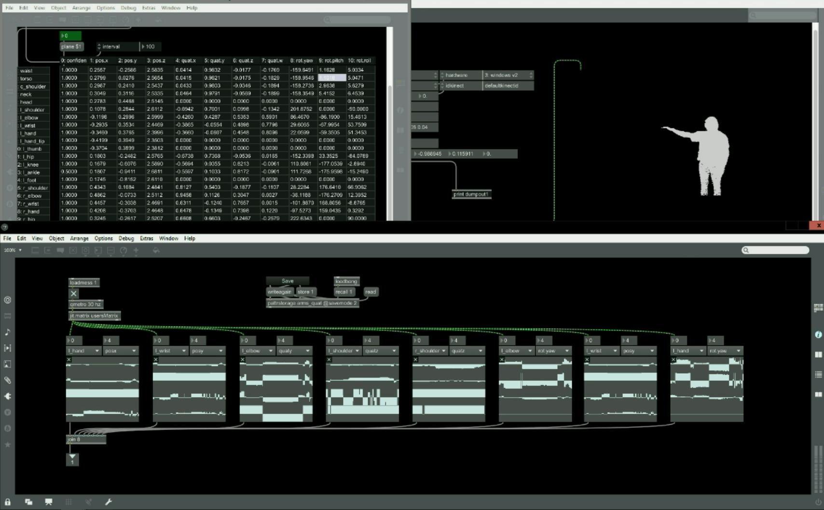This screenshot has height=510, width=824.
Task: Open the posx dropdown menu
Action: tap(121, 351)
